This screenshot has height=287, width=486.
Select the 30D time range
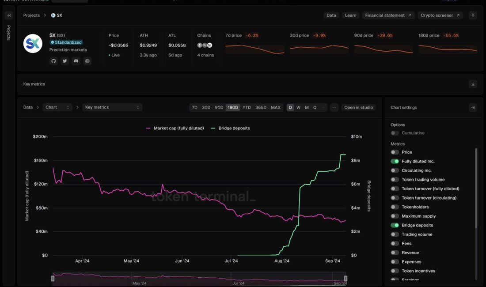click(206, 107)
